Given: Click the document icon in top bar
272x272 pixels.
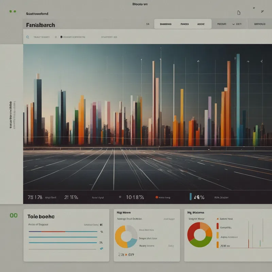Looking at the screenshot, I should click(x=239, y=13).
